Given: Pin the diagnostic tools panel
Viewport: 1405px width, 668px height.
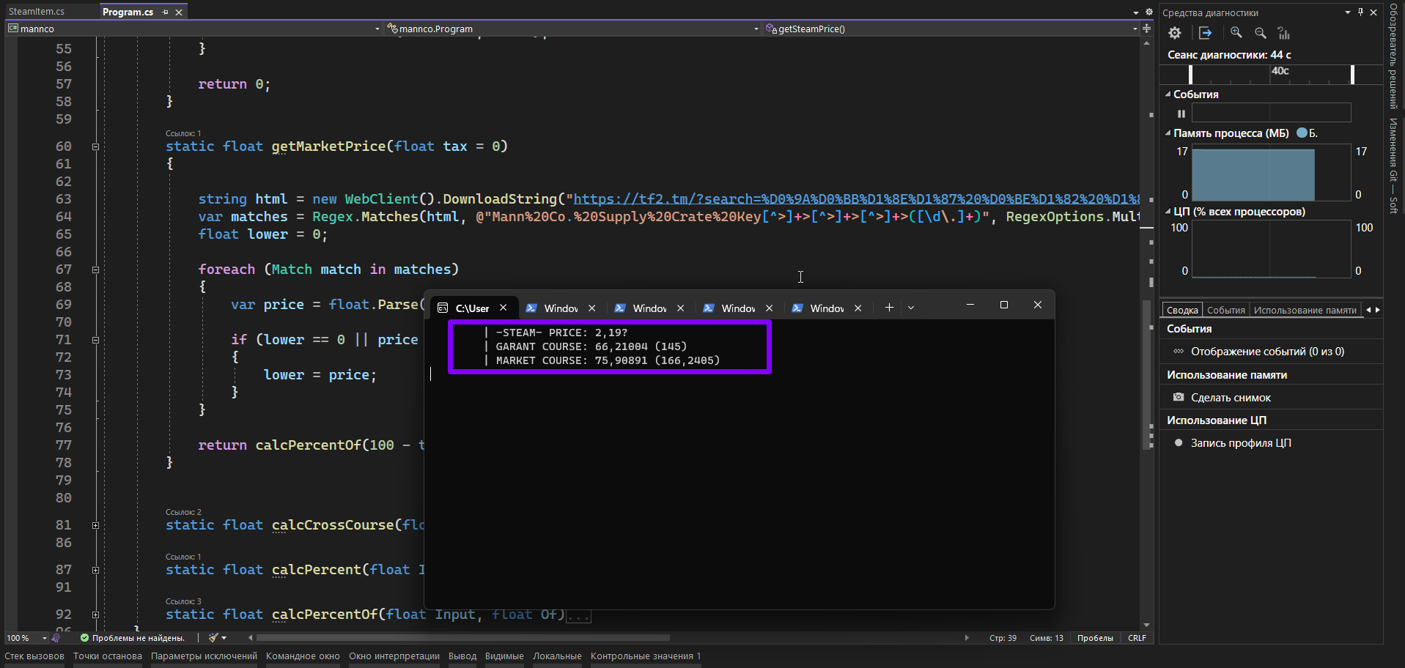Looking at the screenshot, I should [1360, 12].
